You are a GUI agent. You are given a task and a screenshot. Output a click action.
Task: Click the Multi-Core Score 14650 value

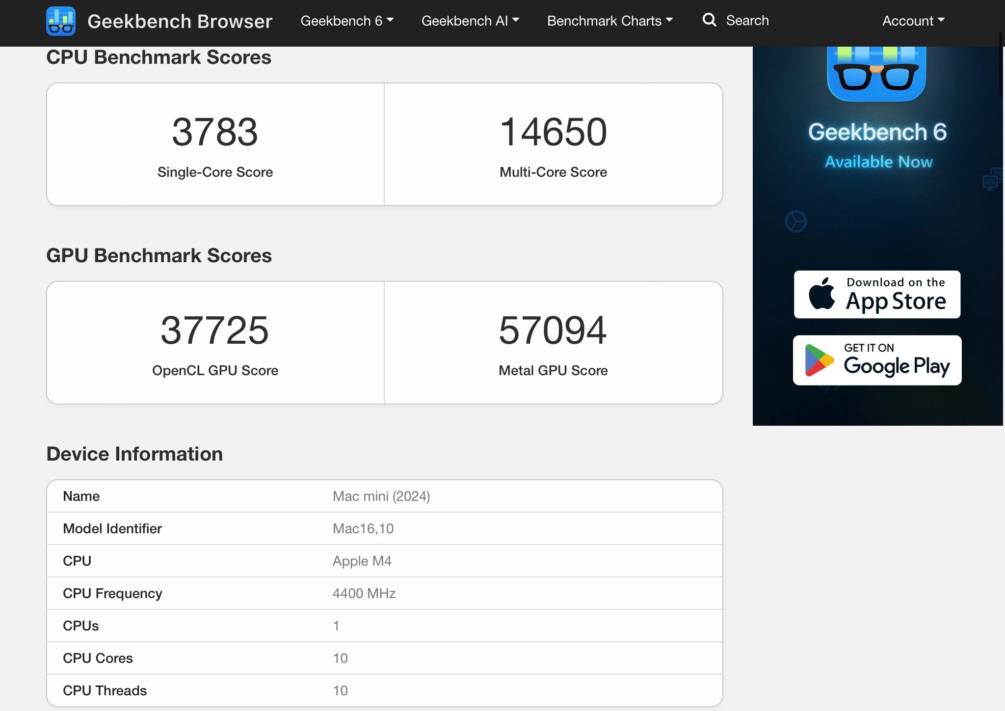pyautogui.click(x=553, y=132)
